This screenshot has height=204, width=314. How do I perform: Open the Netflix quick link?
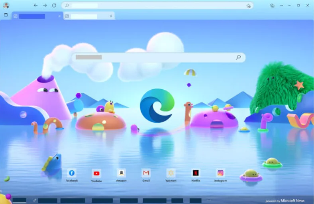coord(196,175)
